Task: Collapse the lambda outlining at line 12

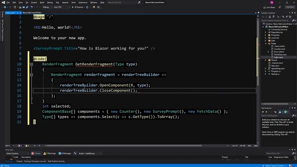Action: (32, 75)
